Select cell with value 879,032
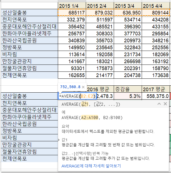The image size is (171, 173). (100, 13)
